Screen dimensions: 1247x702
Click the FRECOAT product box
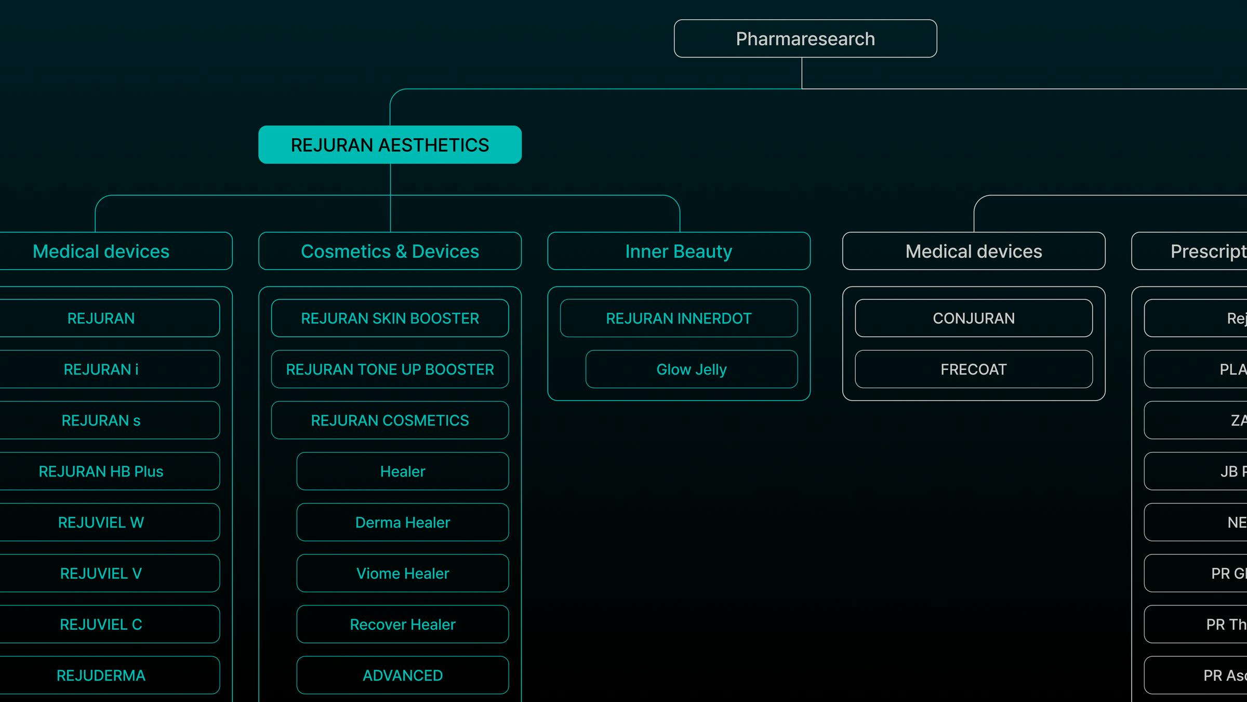(x=974, y=369)
